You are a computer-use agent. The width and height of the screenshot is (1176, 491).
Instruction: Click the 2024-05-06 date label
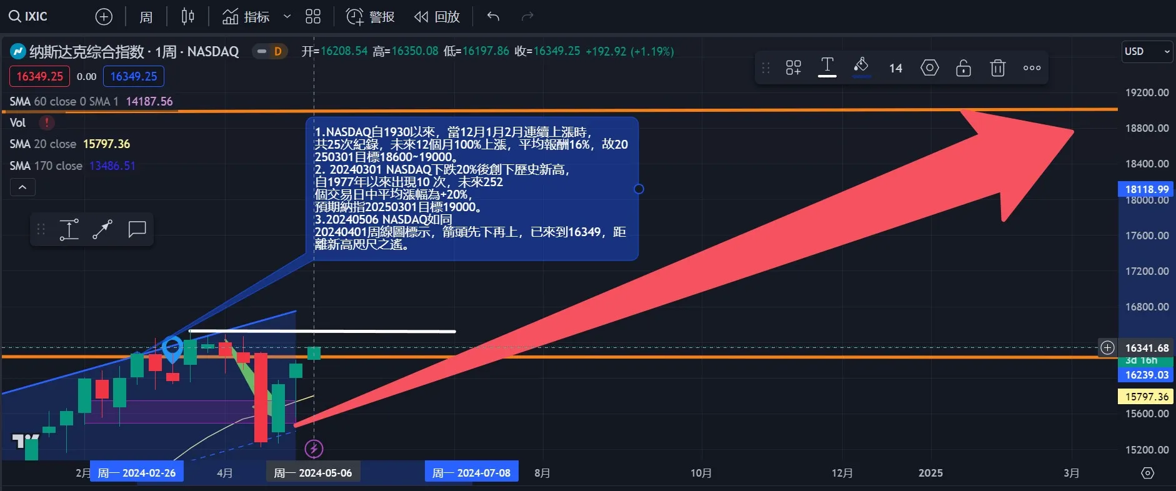313,473
